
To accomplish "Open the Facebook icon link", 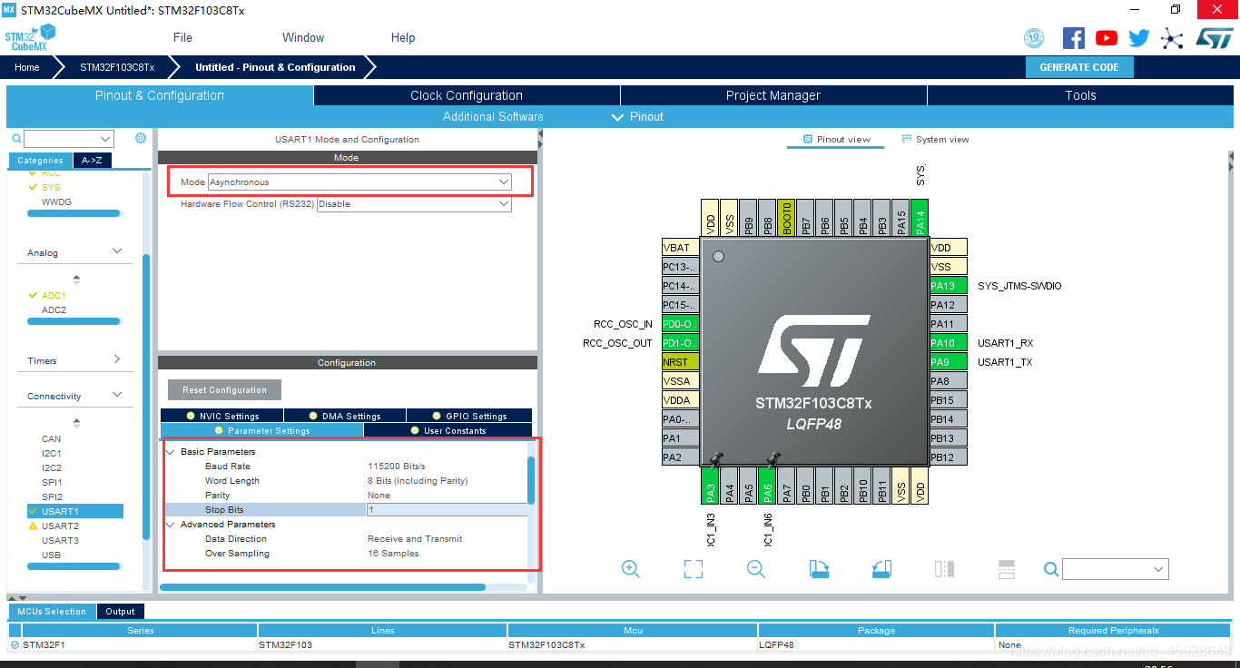I will [x=1074, y=38].
